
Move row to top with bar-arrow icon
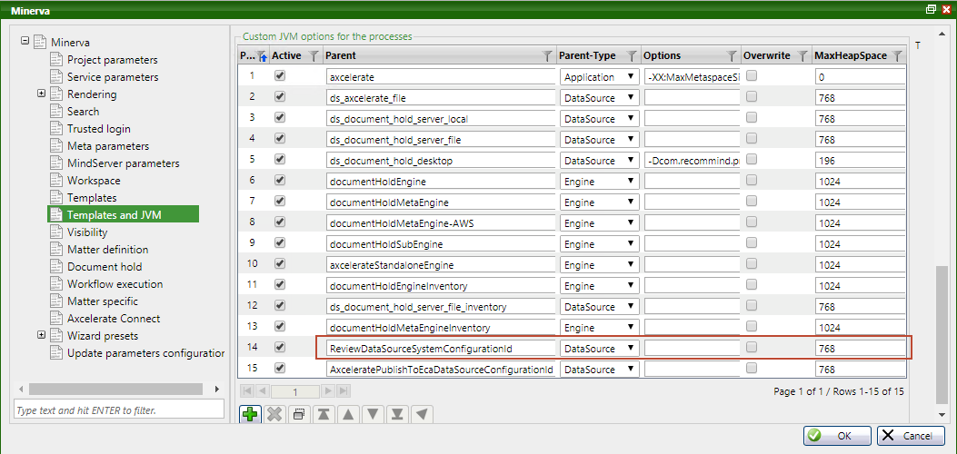[x=323, y=414]
